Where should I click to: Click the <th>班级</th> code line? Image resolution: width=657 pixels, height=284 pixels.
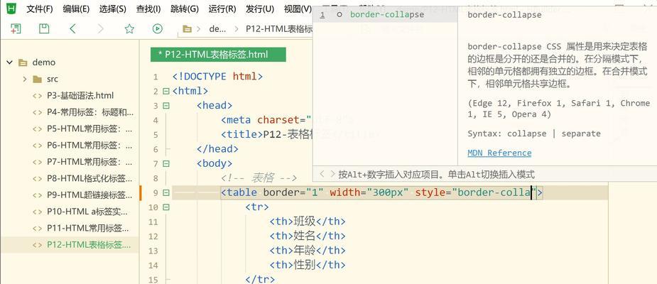tap(308, 222)
